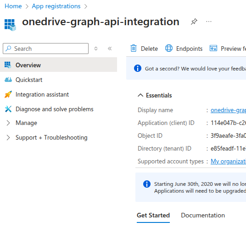Click the Diagnose wrench tools icon
The width and height of the screenshot is (246, 249).
click(8, 109)
